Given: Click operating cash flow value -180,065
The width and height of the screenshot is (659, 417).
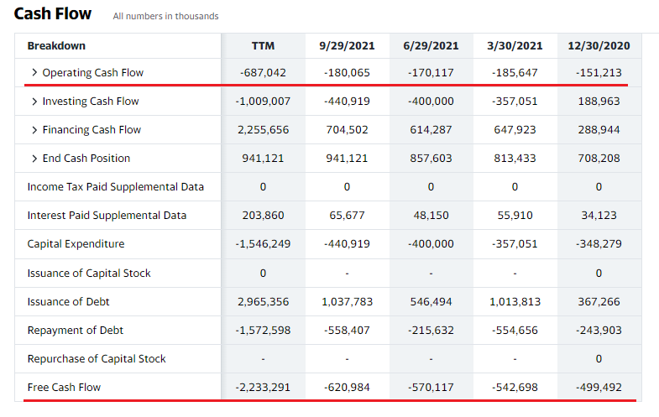Looking at the screenshot, I should tap(347, 73).
